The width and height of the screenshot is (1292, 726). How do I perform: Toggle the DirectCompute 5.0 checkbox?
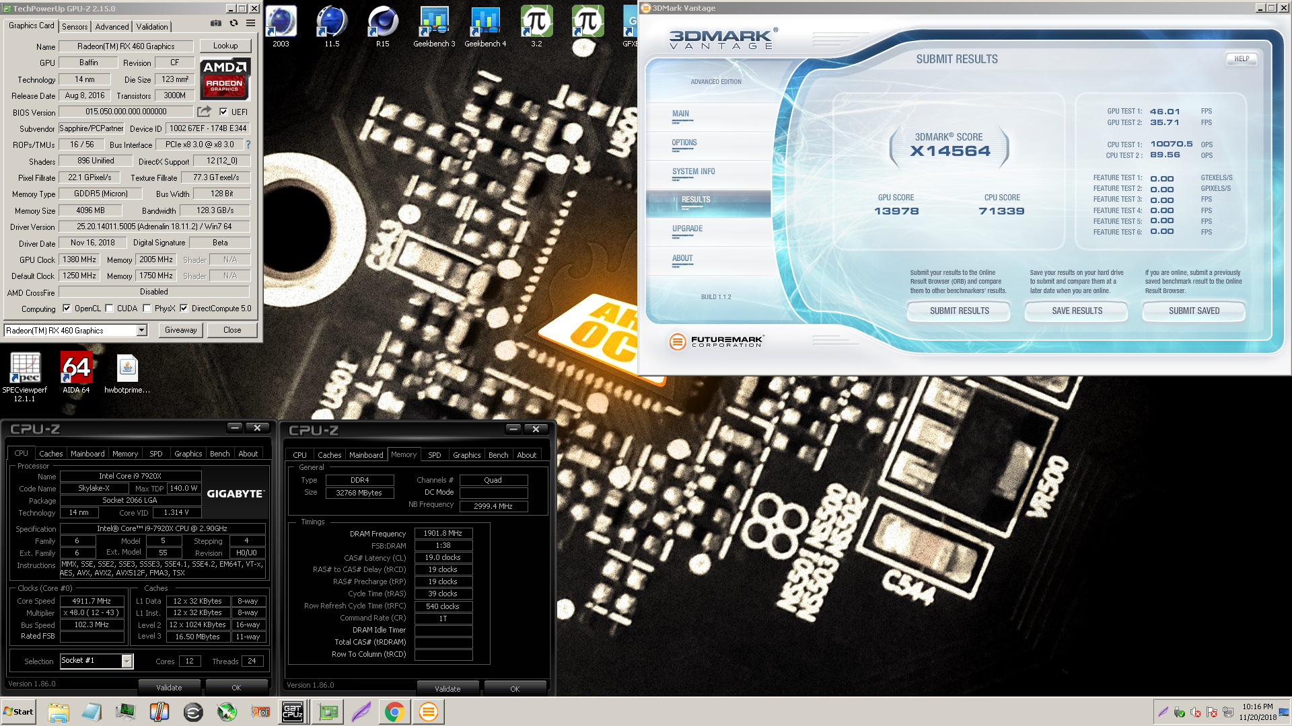point(184,309)
